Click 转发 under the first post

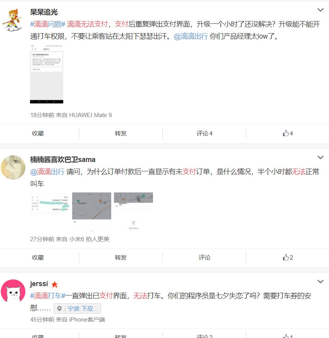[x=121, y=133]
